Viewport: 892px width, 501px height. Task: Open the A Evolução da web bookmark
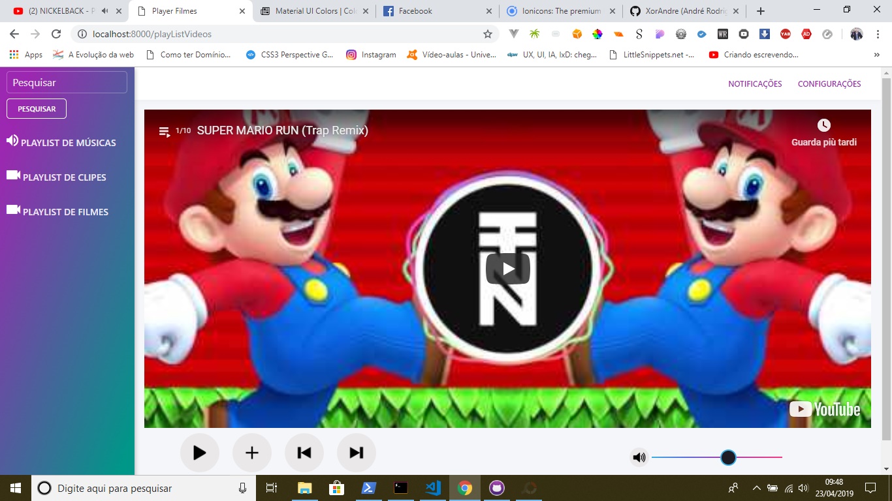pos(93,55)
